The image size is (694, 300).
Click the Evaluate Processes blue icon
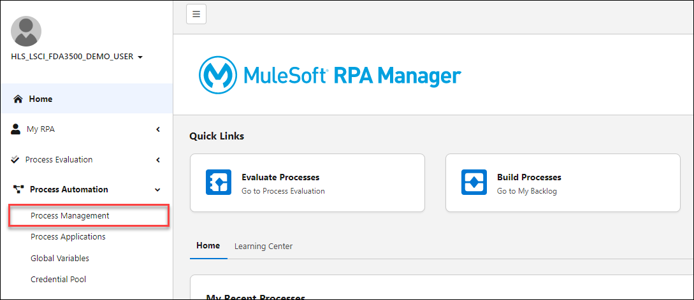pos(219,182)
